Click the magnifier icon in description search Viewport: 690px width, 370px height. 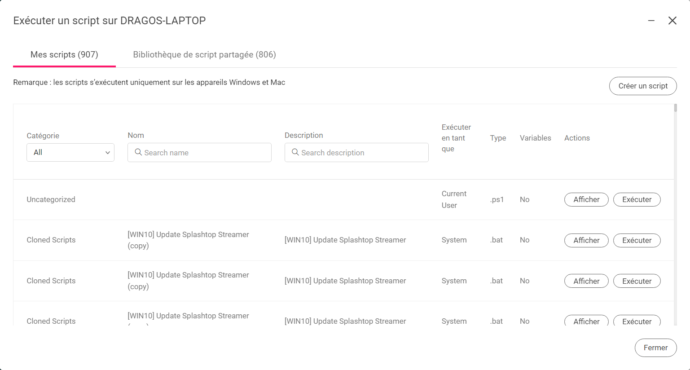click(295, 152)
